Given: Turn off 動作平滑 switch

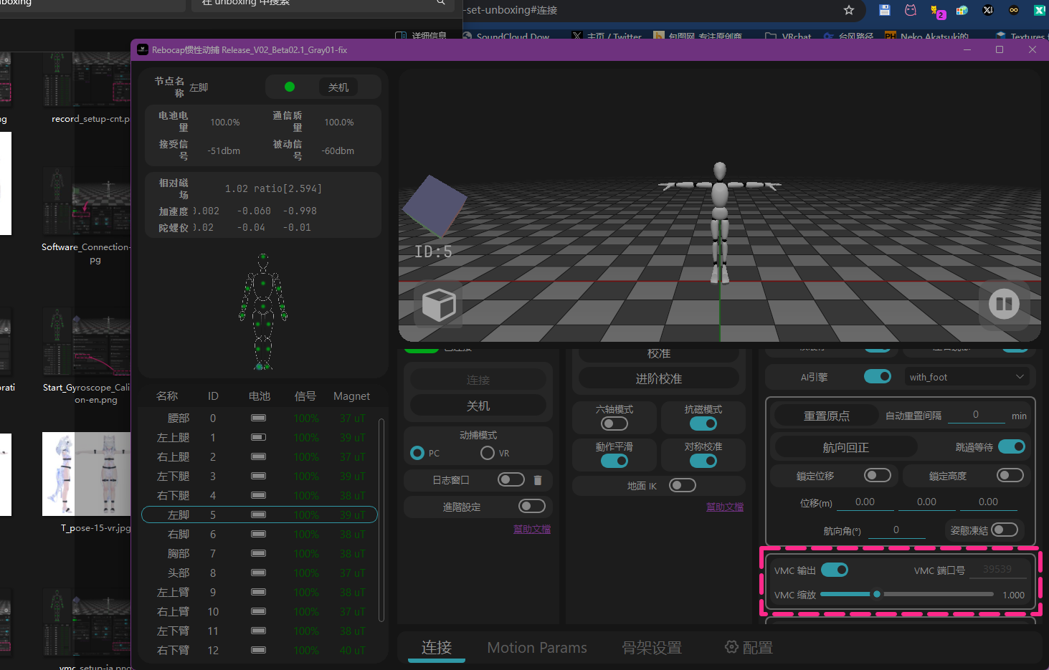Looking at the screenshot, I should click(x=614, y=461).
